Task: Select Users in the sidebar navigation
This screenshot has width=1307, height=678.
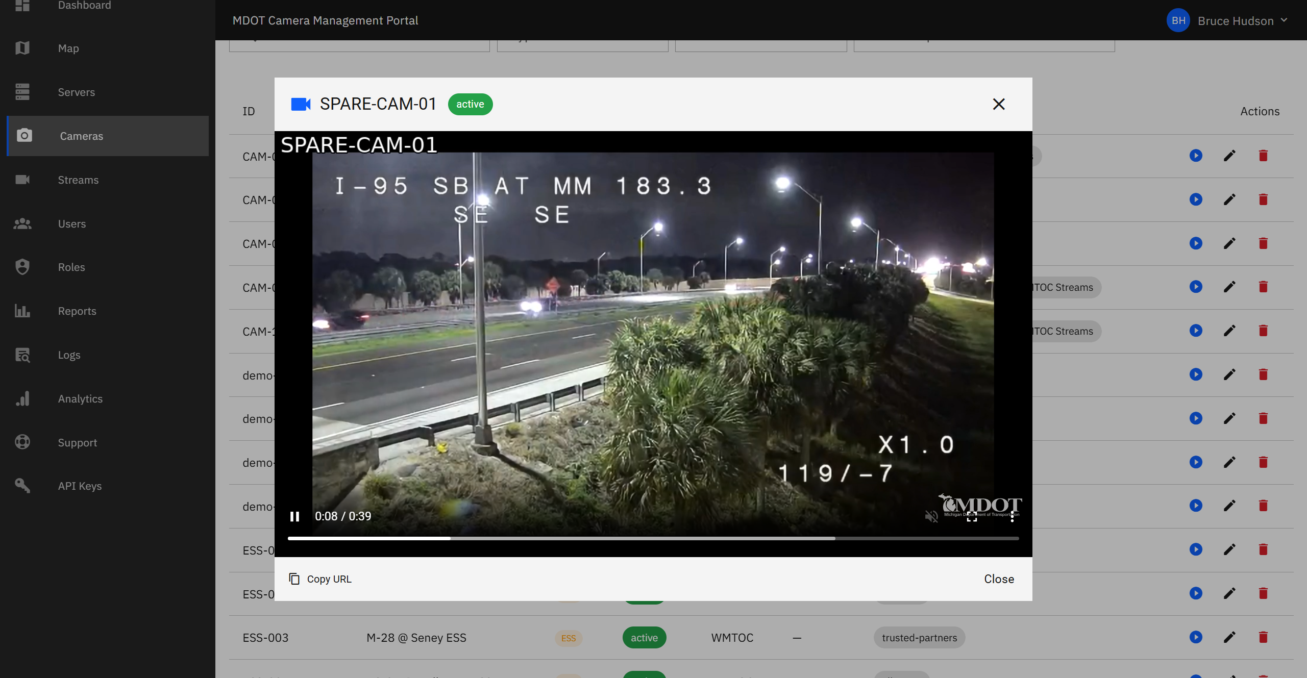Action: [71, 223]
